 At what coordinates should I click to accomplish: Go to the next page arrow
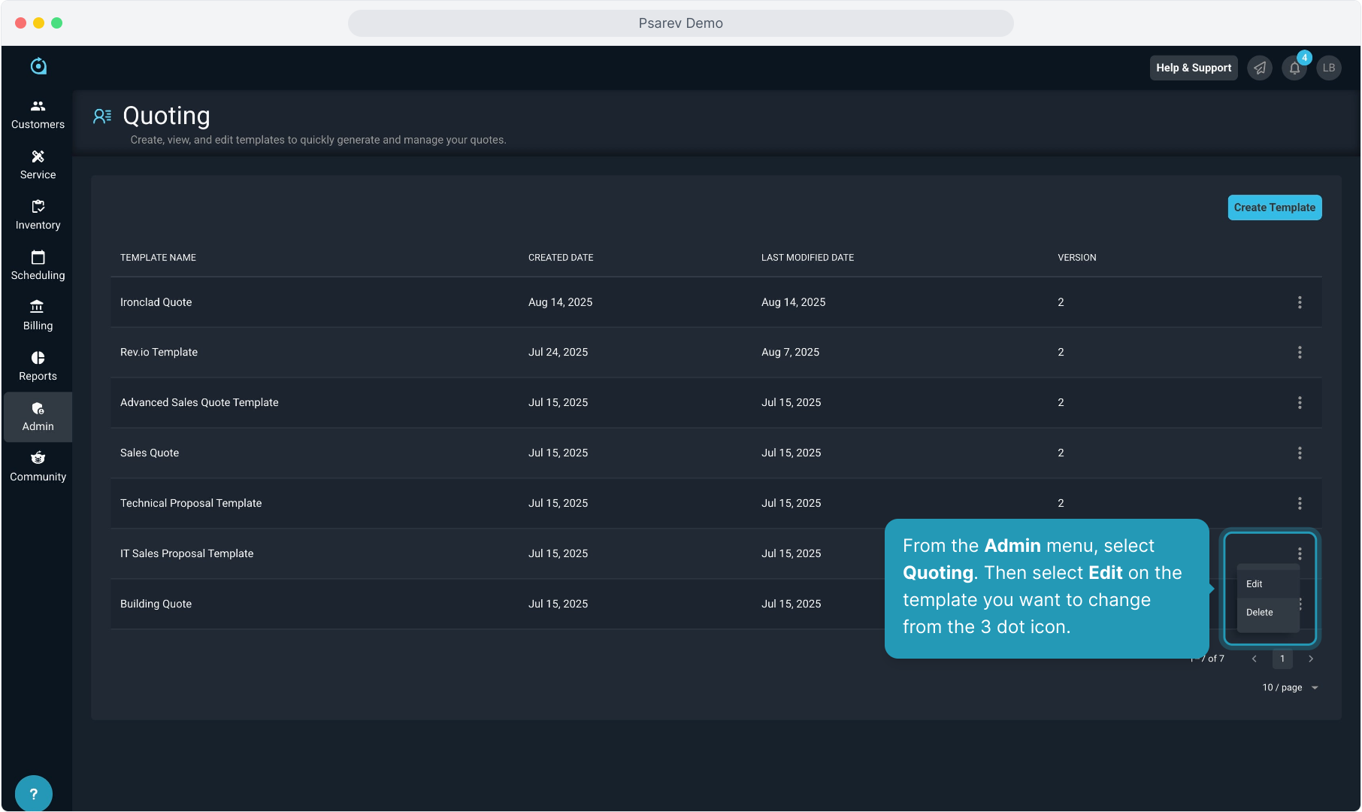tap(1311, 659)
